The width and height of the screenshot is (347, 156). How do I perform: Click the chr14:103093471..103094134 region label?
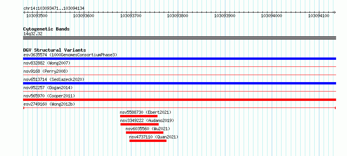pyautogui.click(x=54, y=9)
